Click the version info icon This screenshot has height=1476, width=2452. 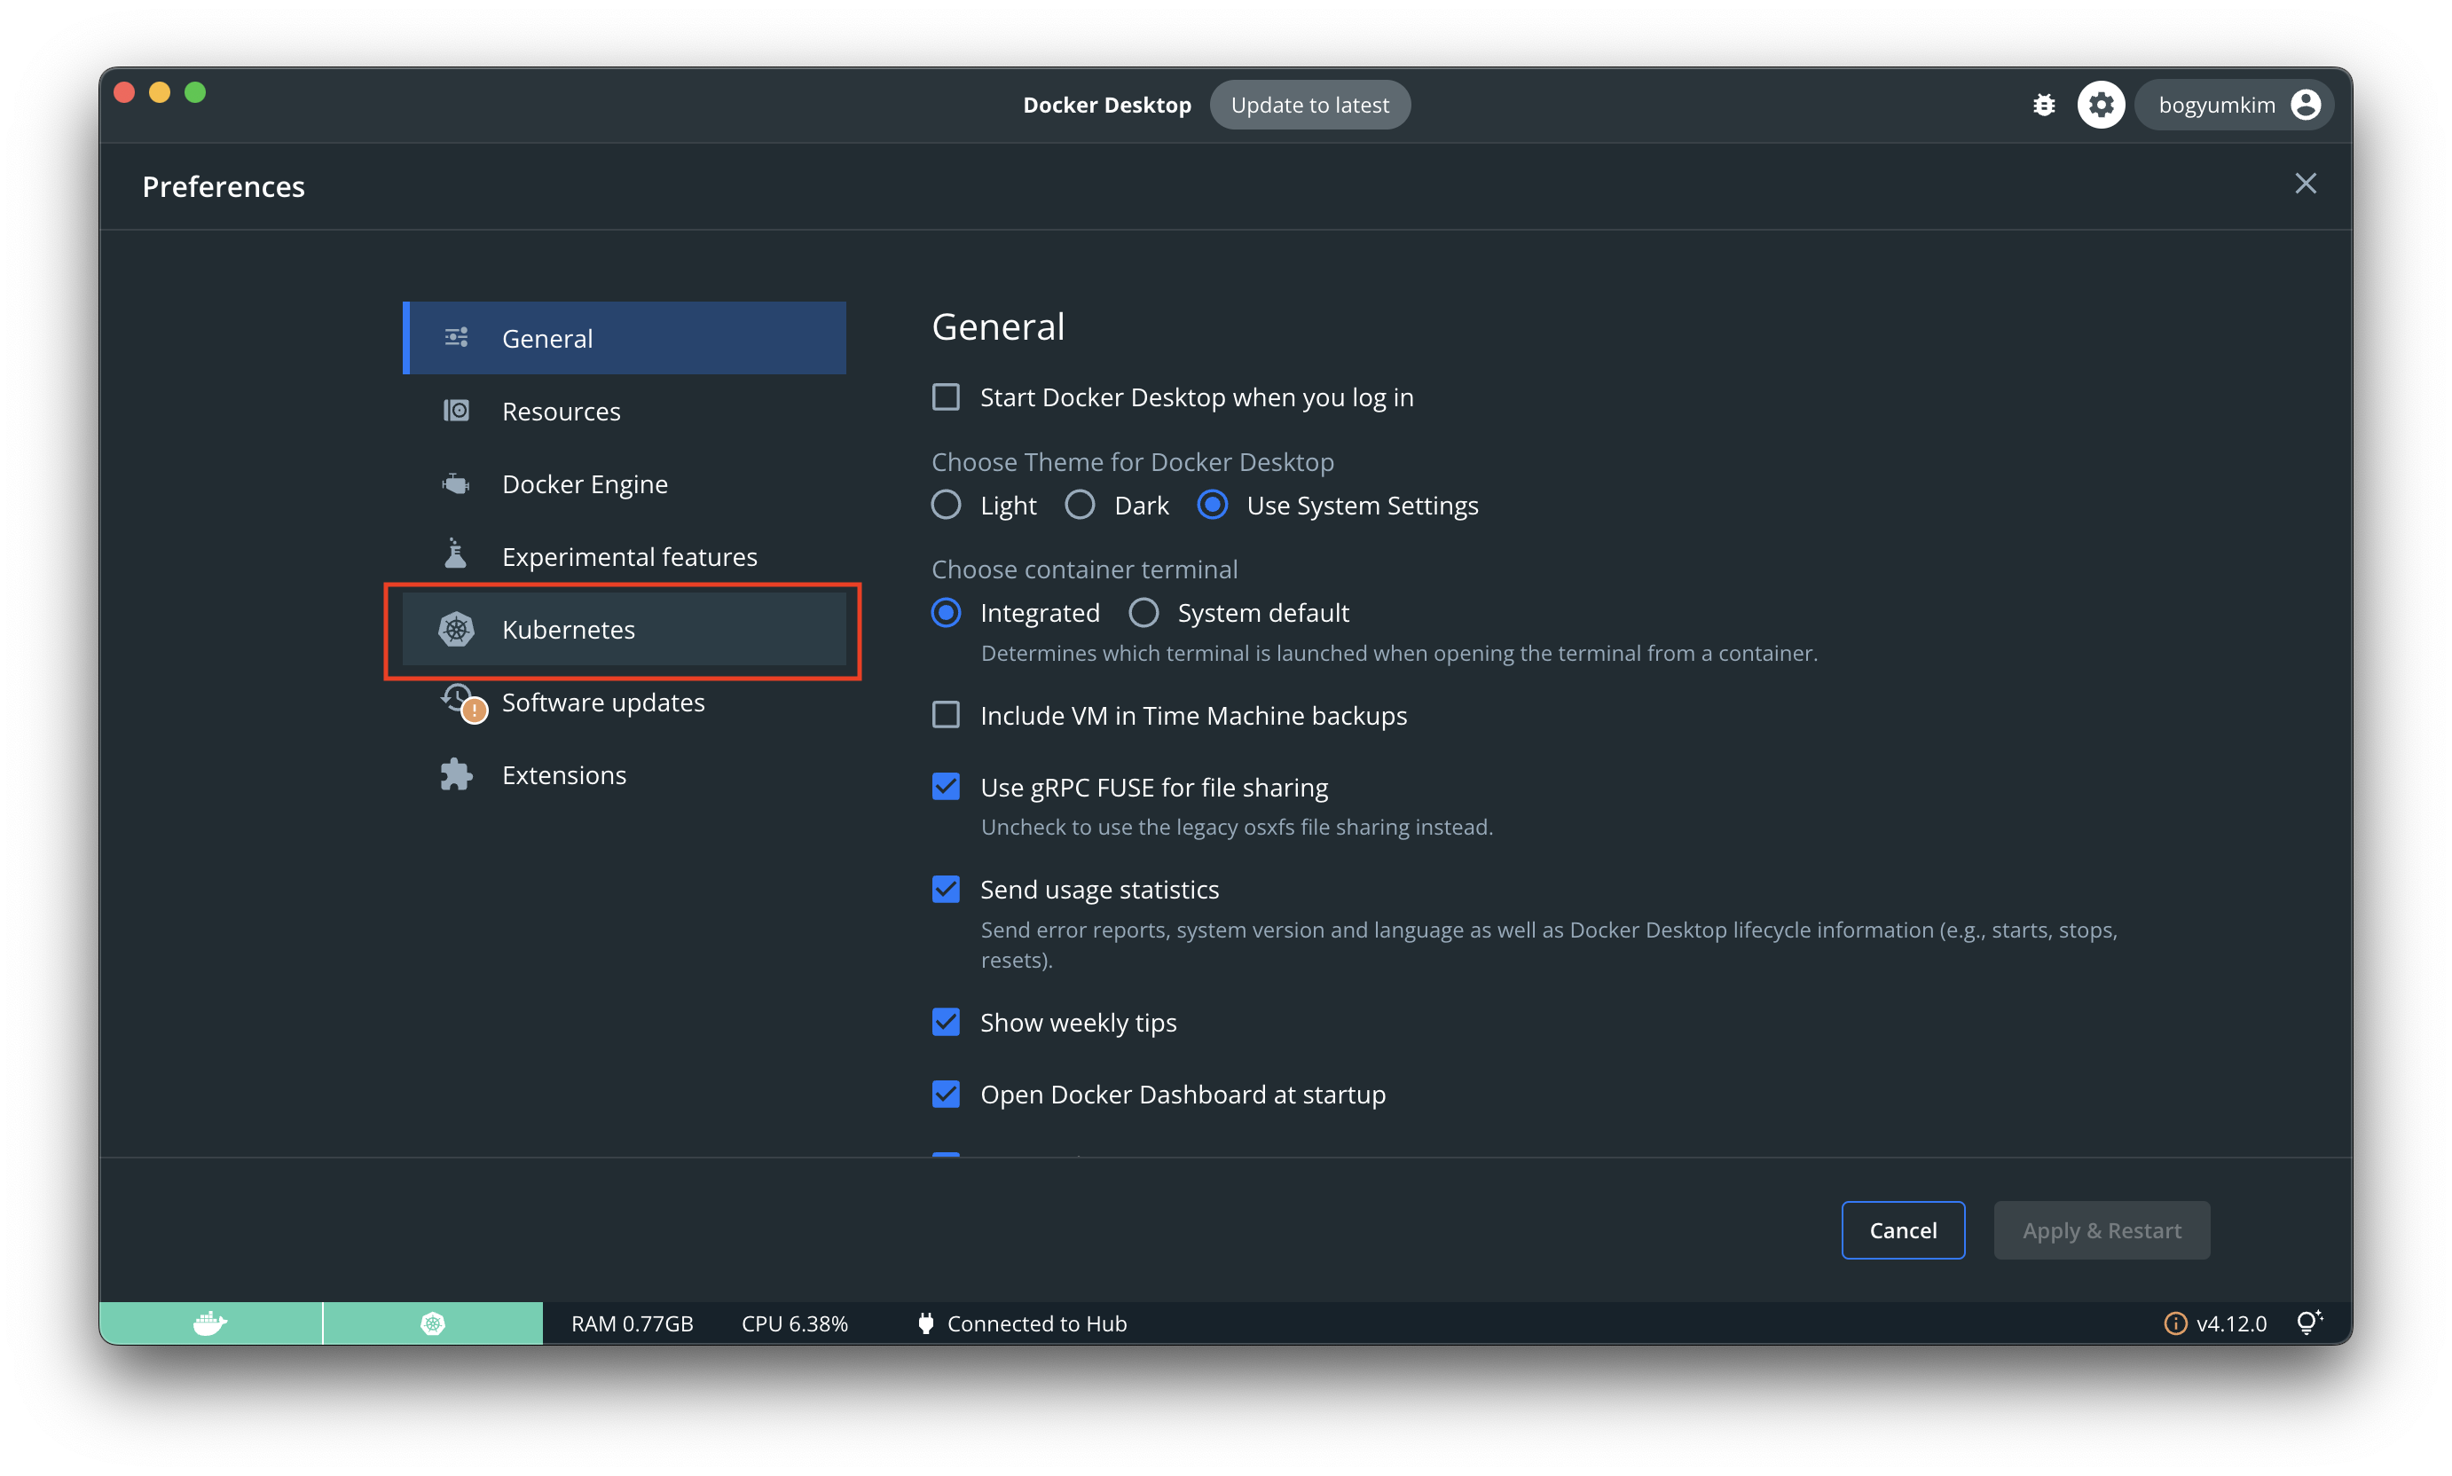click(x=2175, y=1323)
